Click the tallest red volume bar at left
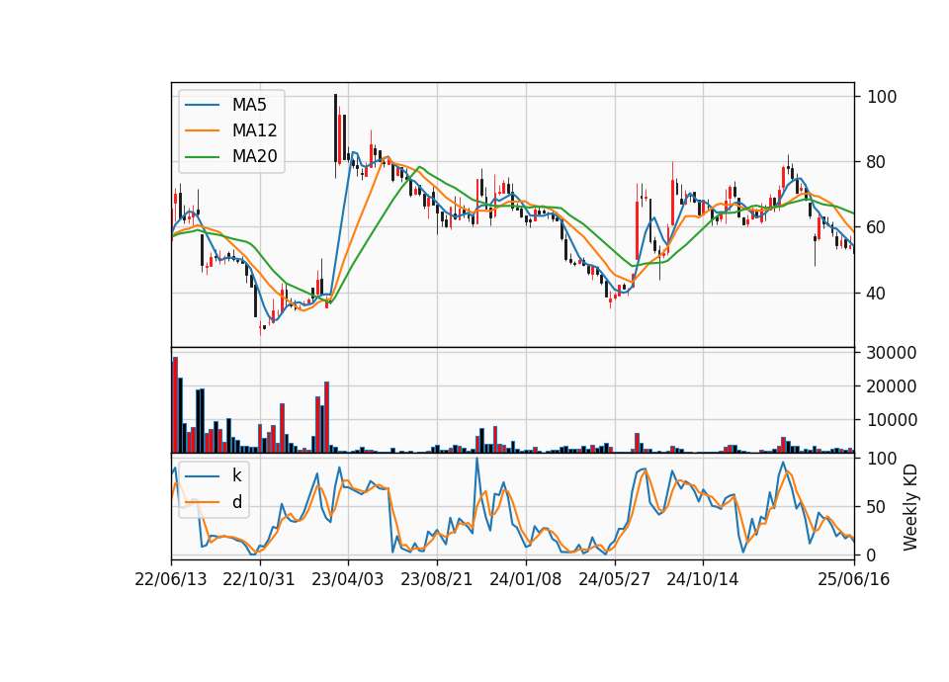Screen dimensions: 949x682 176,405
